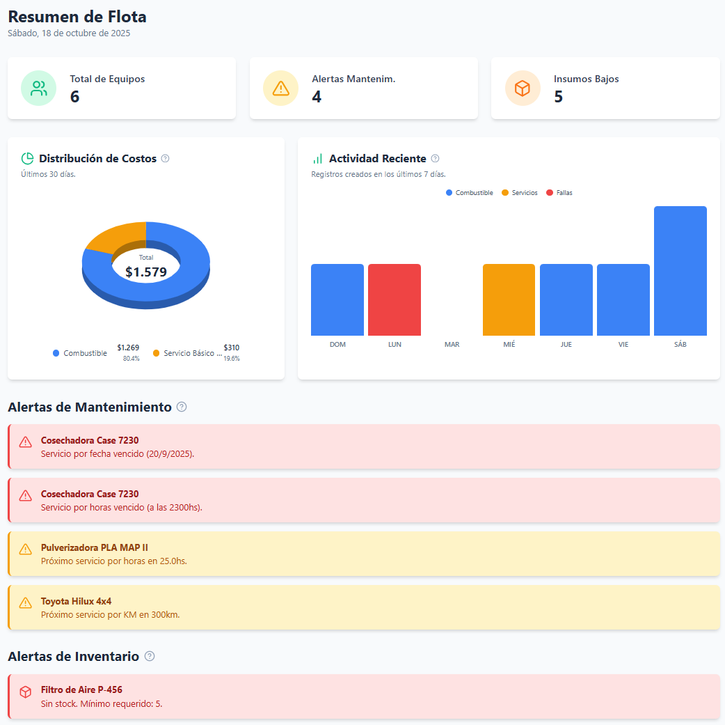Select the Total de Equipos summary card
725x725 pixels.
(122, 88)
